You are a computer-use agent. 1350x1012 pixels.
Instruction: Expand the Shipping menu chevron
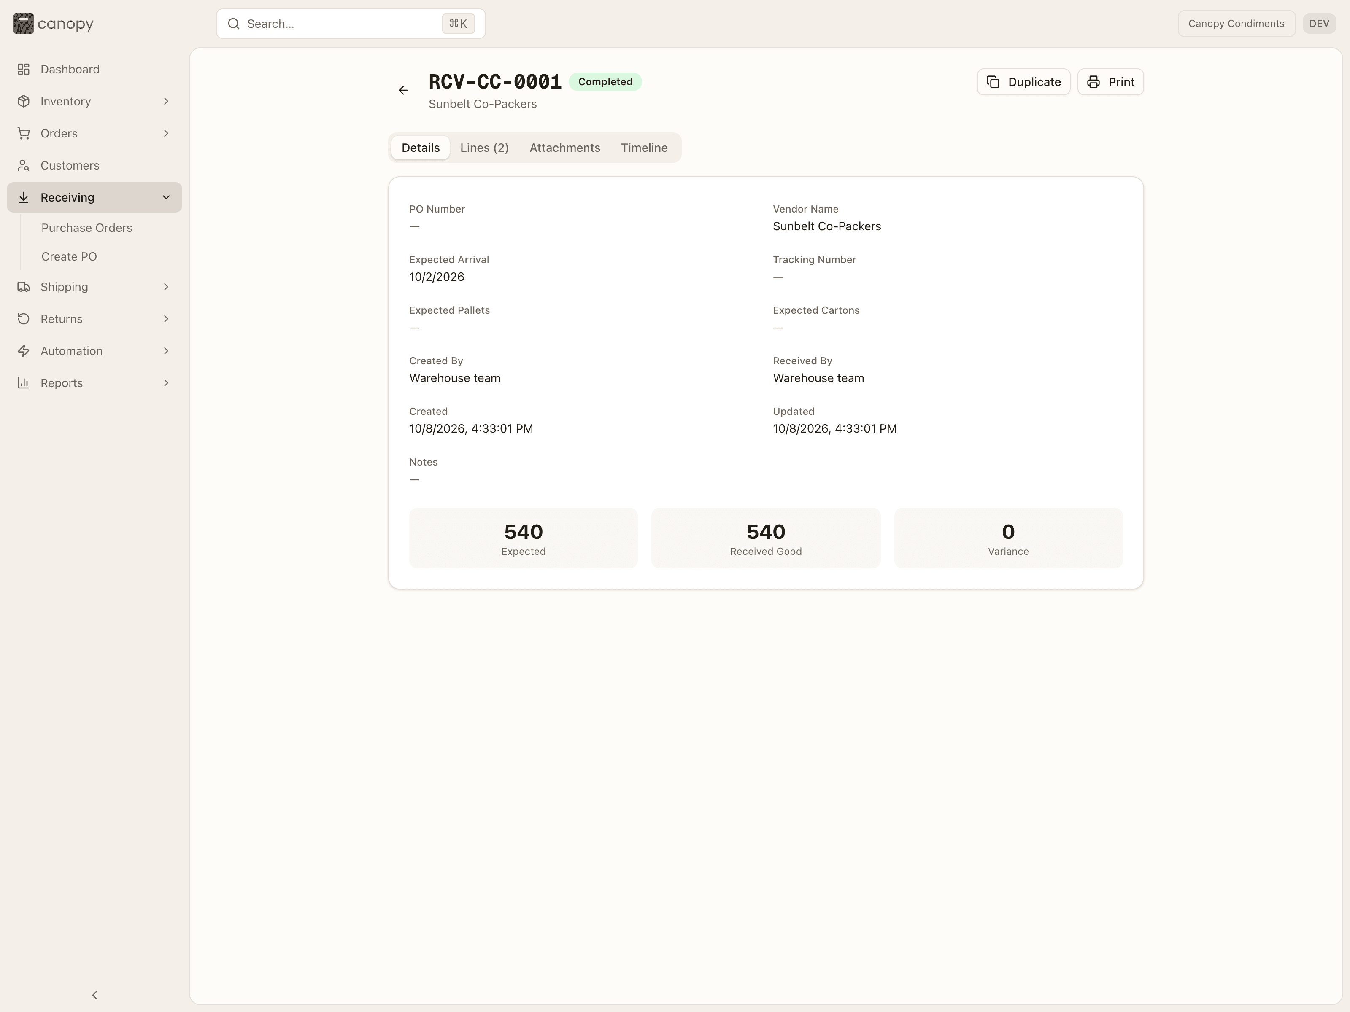click(166, 287)
